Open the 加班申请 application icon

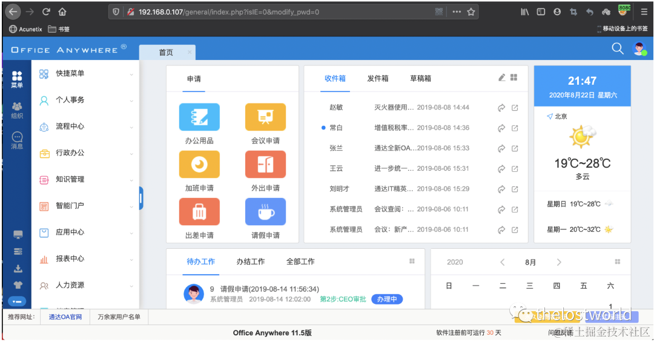(x=199, y=164)
